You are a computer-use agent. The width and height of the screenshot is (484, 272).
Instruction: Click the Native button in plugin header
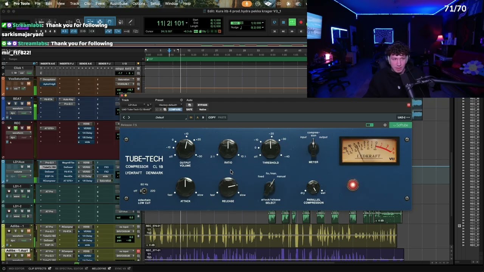click(x=203, y=110)
